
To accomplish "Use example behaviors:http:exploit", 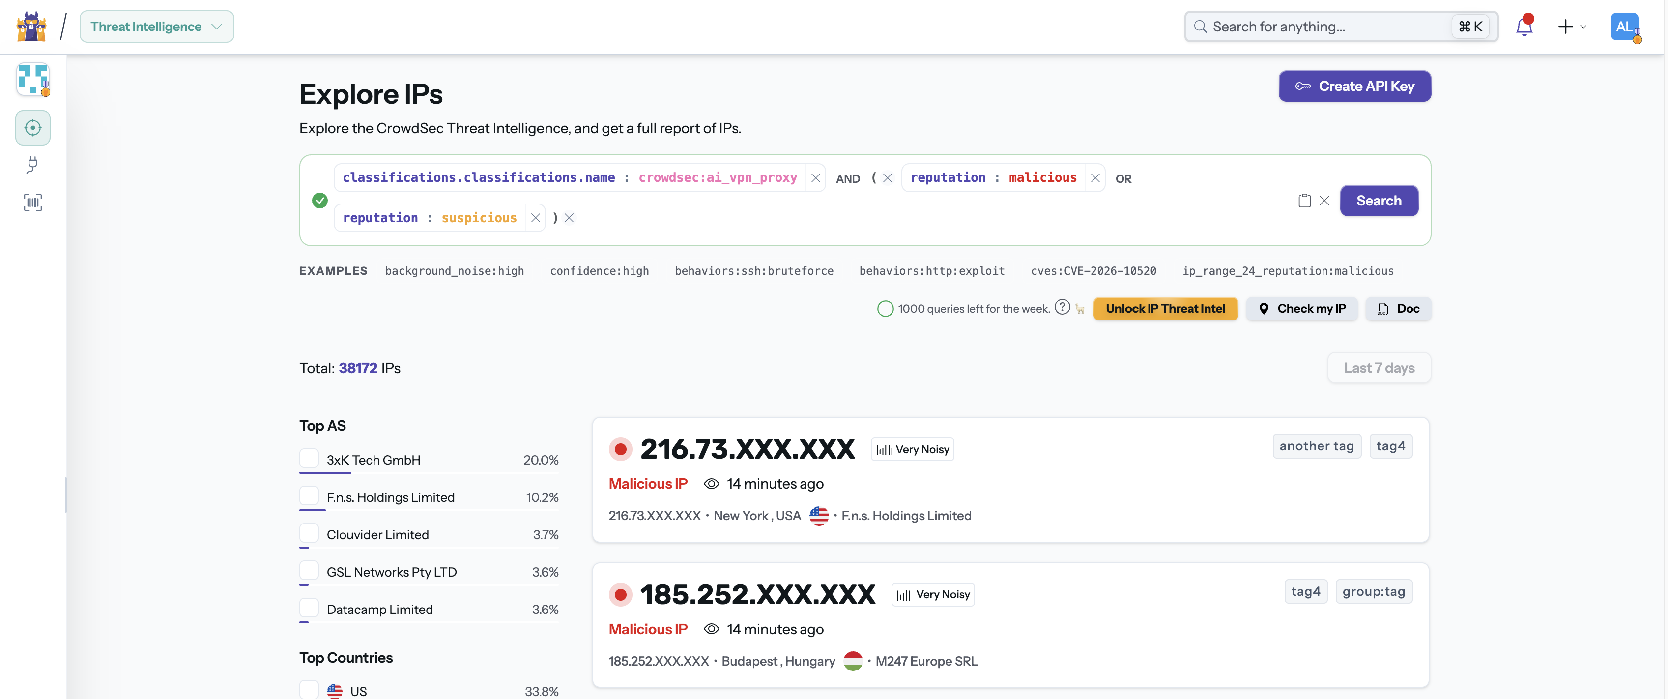I will [x=932, y=271].
